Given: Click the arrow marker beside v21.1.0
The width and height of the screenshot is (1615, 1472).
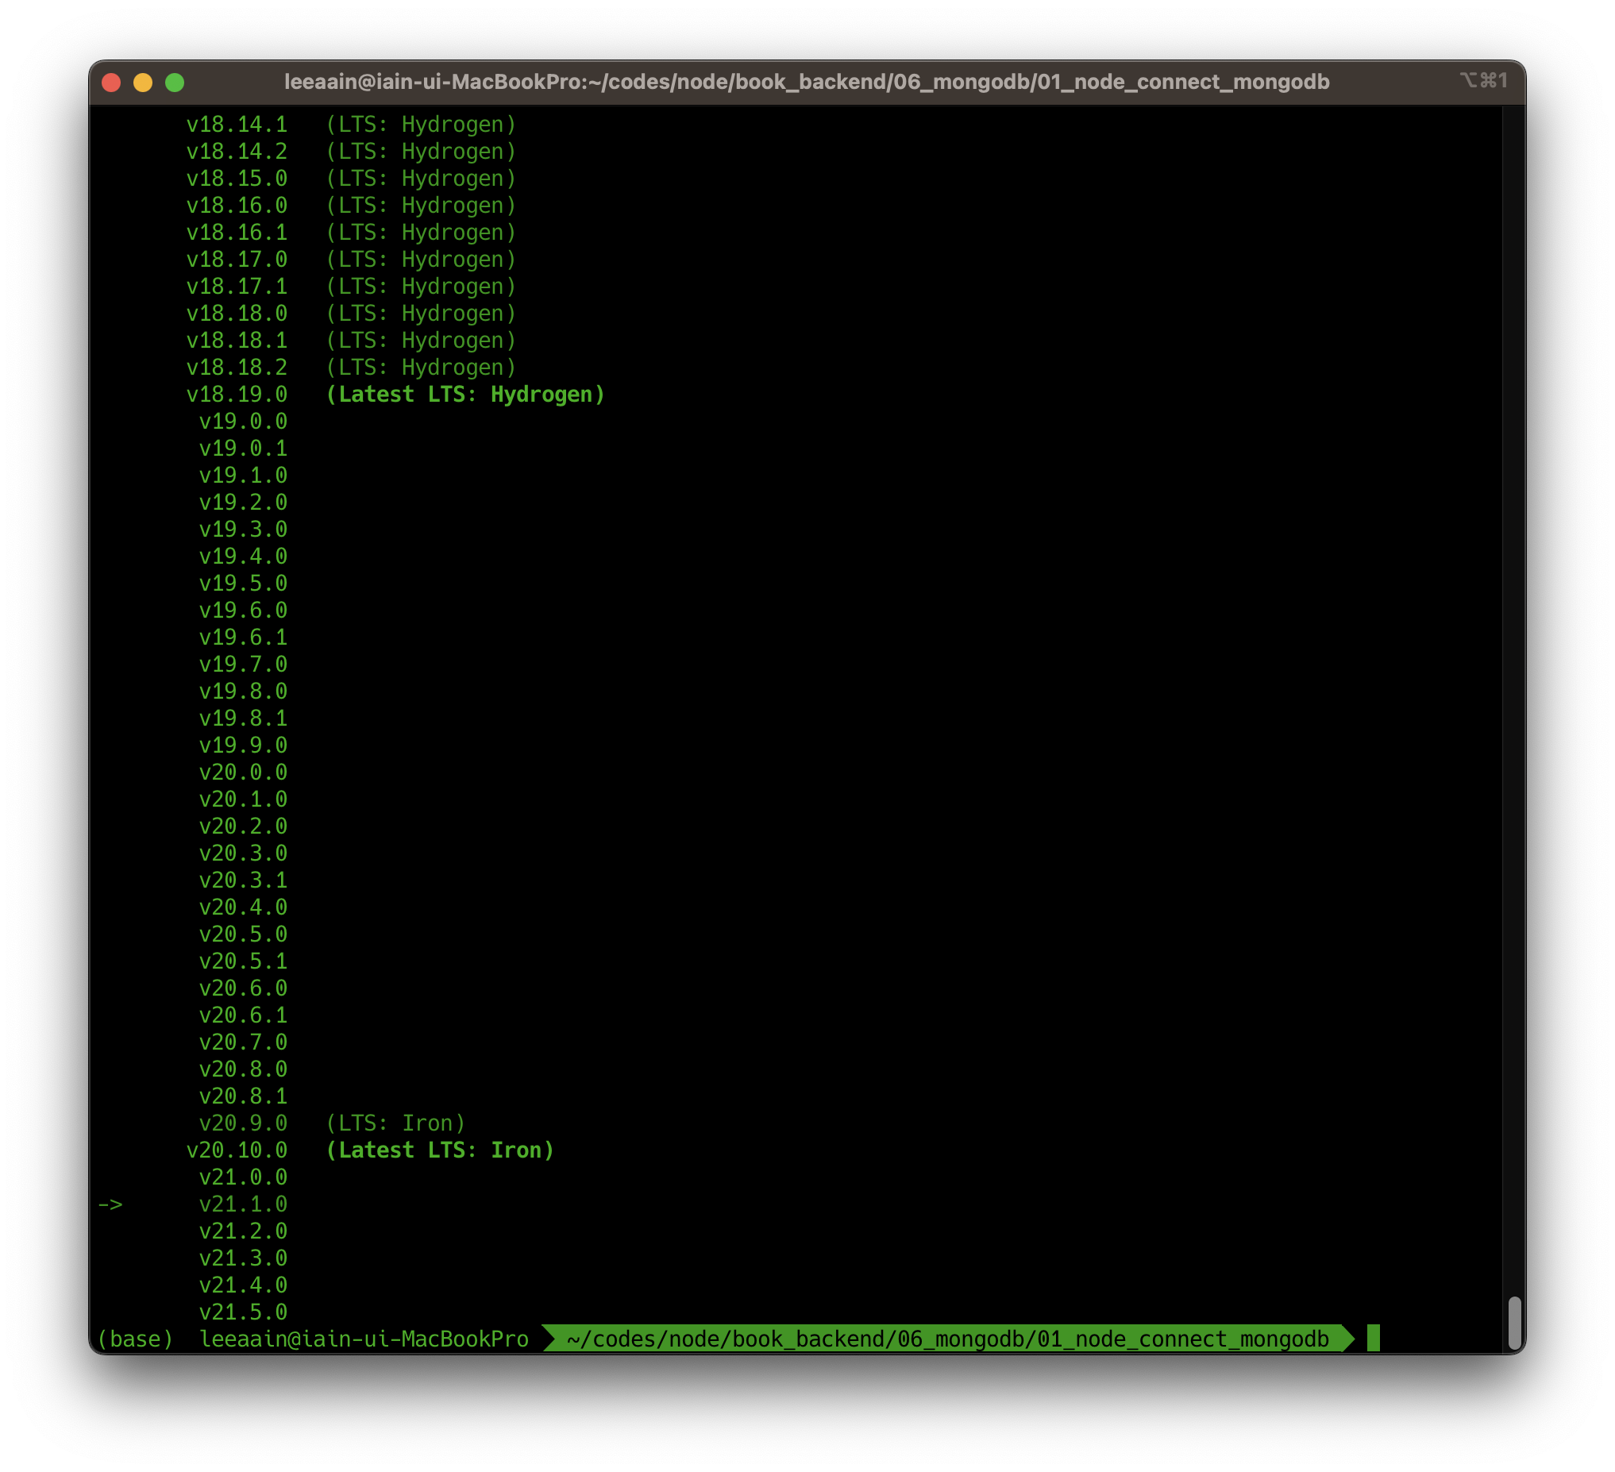Looking at the screenshot, I should point(110,1204).
